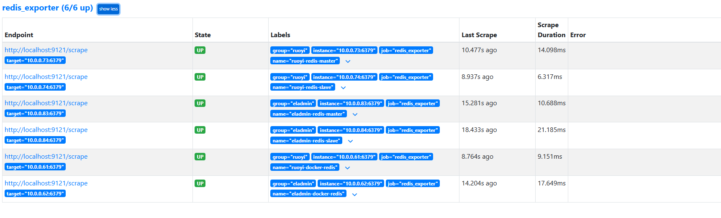Screen dimensions: 721x218
Task: Click the target="10.0.0.61:6379" badge
Action: click(x=35, y=167)
